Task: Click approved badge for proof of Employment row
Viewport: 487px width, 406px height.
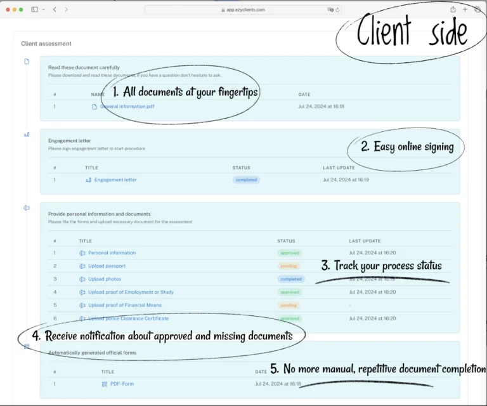Action: [x=290, y=292]
